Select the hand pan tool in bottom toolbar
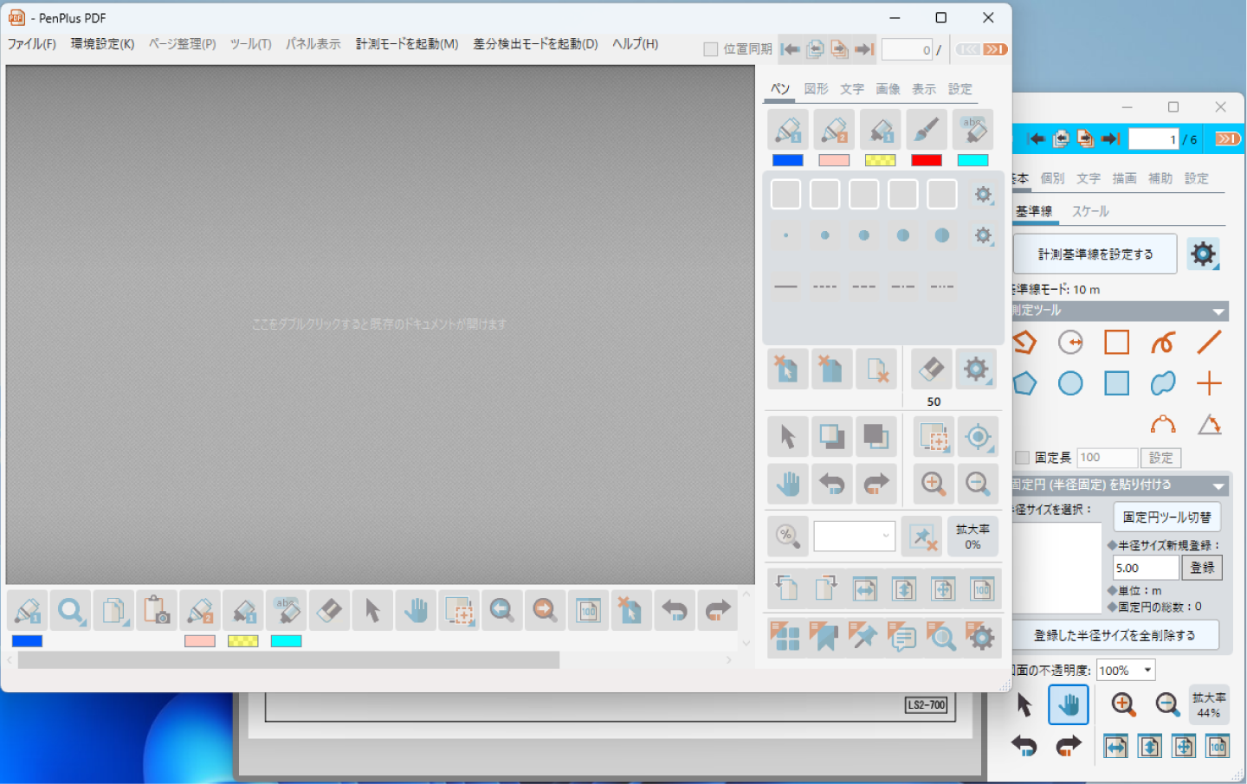1247x784 pixels. [x=416, y=612]
